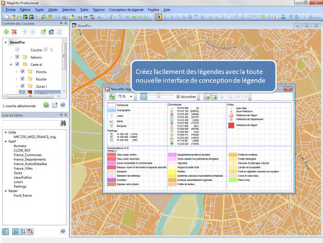Click the PDF export icon in toolbar
This screenshot has width=323, height=243.
point(91,17)
